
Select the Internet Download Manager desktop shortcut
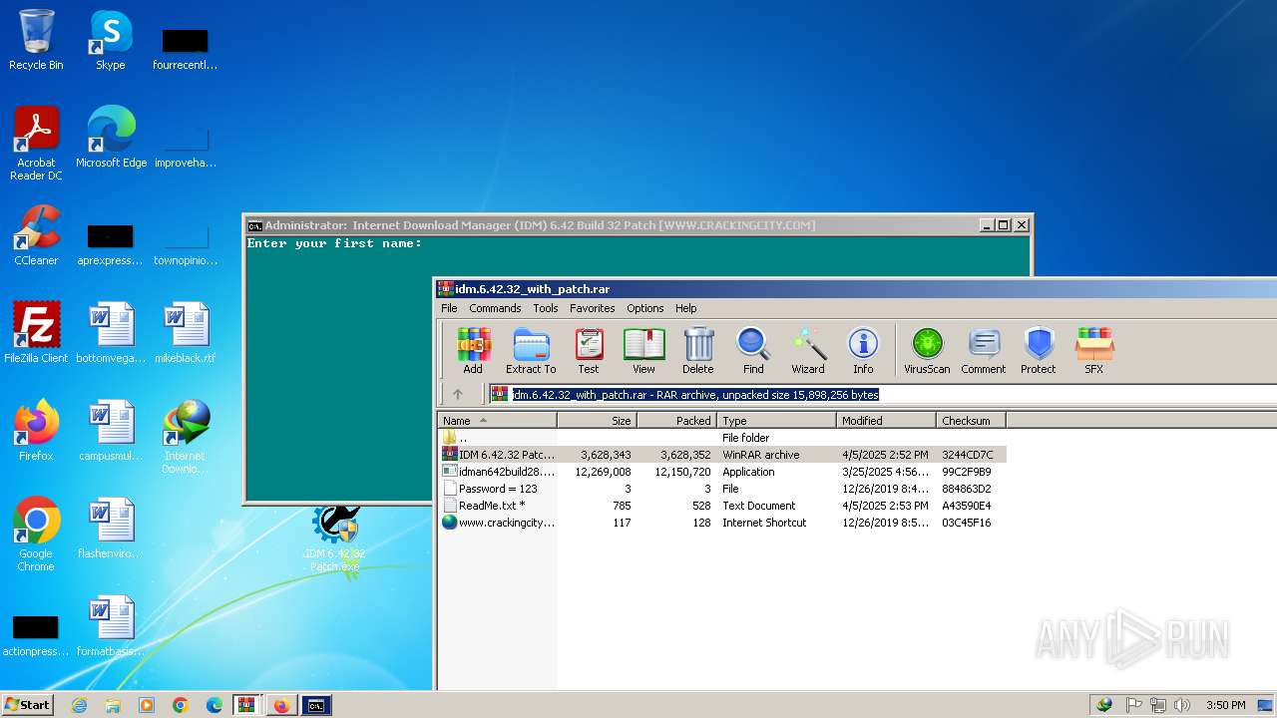186,437
